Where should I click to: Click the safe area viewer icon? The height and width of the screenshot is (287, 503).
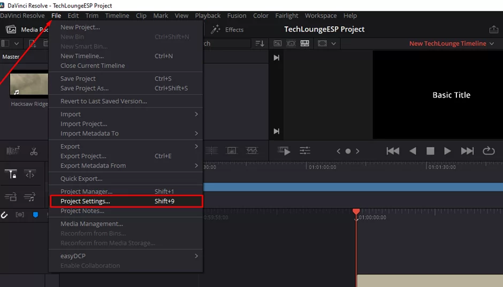(x=322, y=43)
